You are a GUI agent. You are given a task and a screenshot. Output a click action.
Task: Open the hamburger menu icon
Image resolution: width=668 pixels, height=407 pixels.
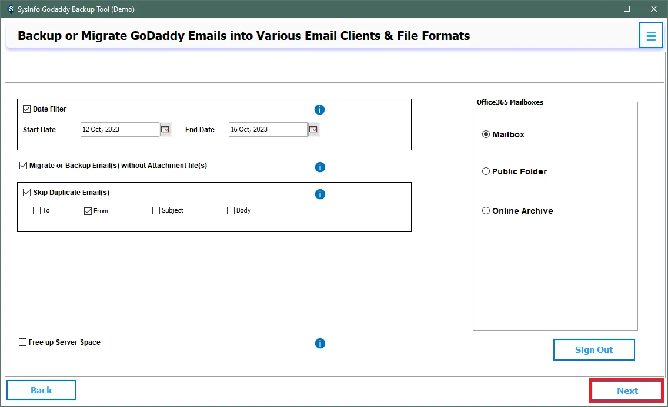650,36
